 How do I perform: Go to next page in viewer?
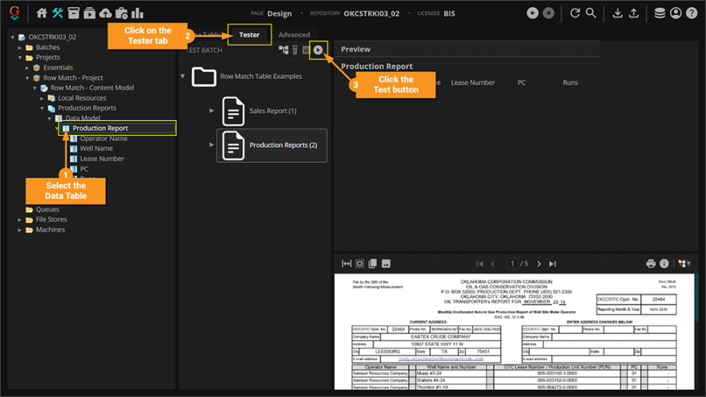pyautogui.click(x=539, y=264)
